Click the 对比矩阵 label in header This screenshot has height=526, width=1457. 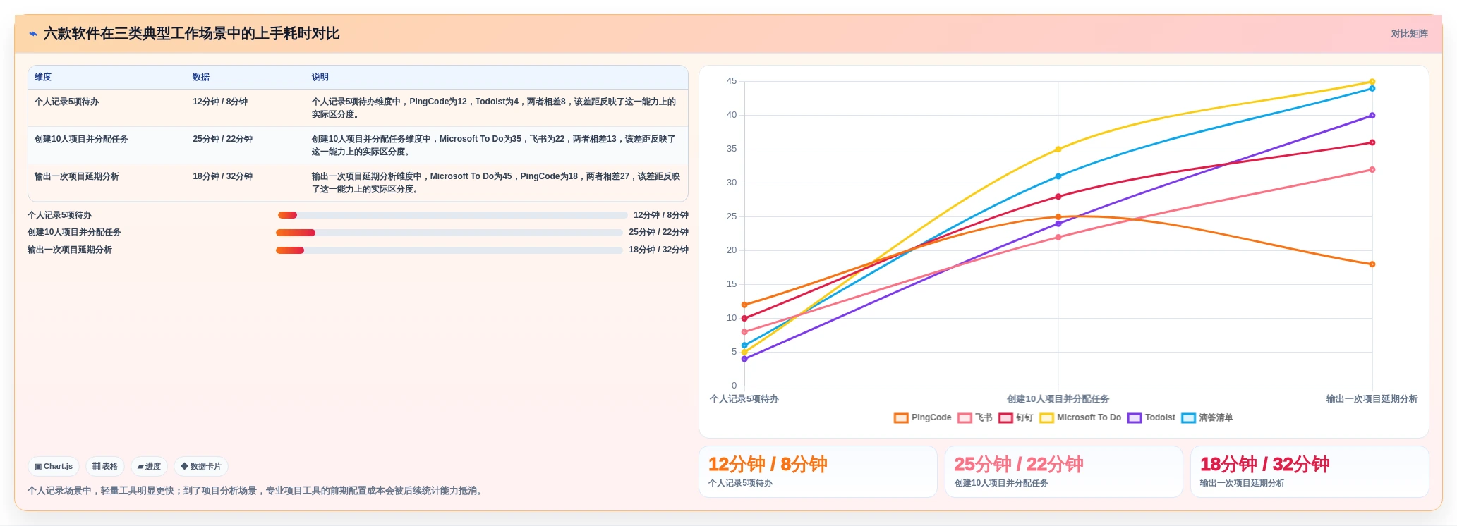(1409, 34)
